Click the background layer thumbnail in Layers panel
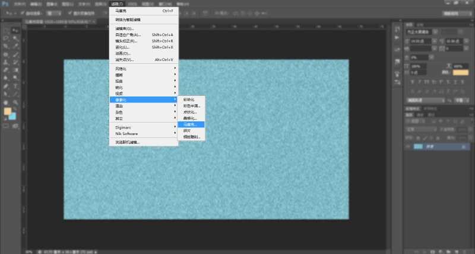The image size is (475, 254). 418,146
